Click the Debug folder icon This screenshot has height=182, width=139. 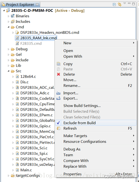(x=13, y=49)
